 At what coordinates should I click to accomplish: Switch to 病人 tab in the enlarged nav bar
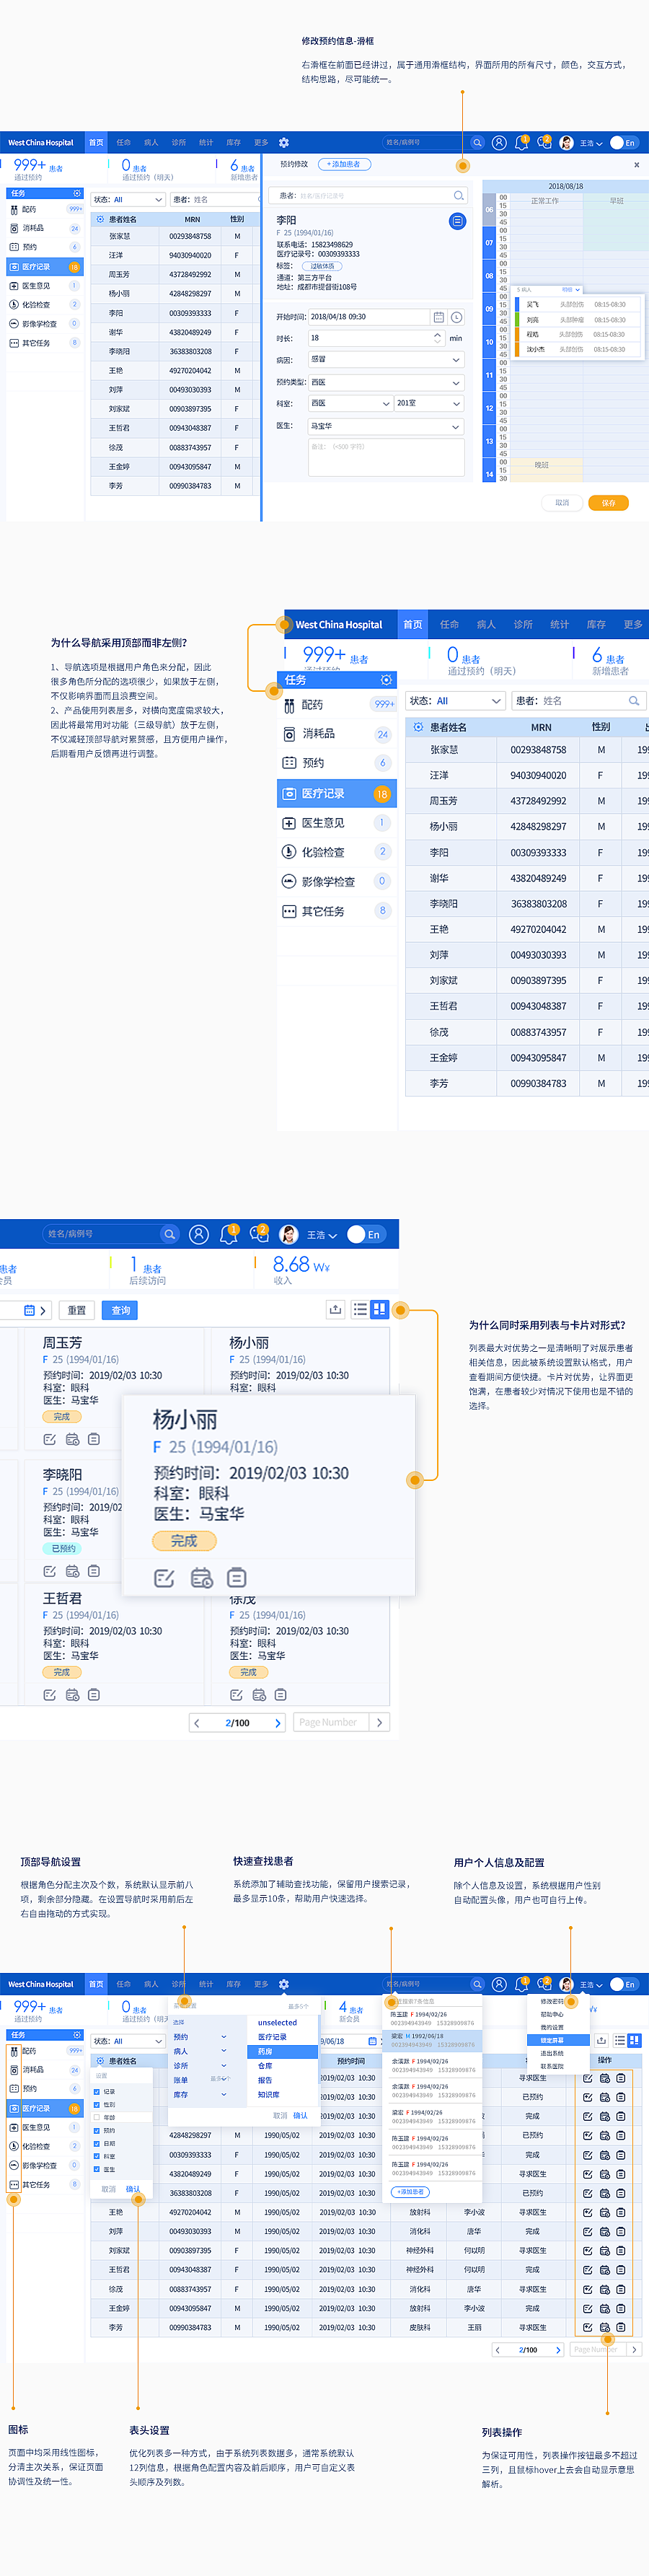486,625
